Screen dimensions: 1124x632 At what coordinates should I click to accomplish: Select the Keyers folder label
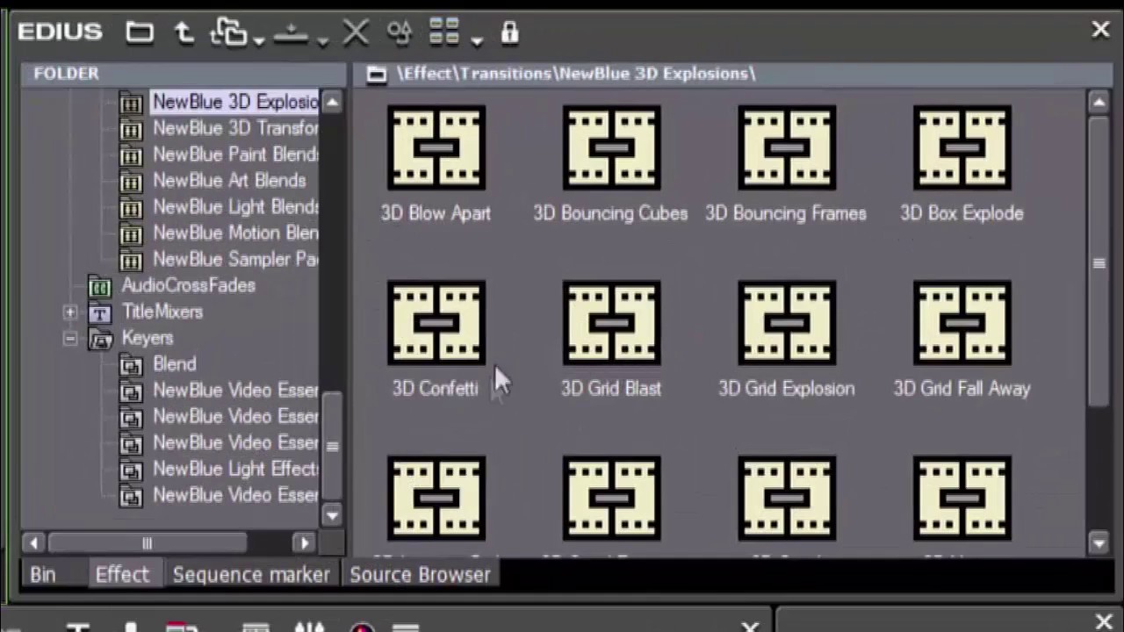[148, 339]
